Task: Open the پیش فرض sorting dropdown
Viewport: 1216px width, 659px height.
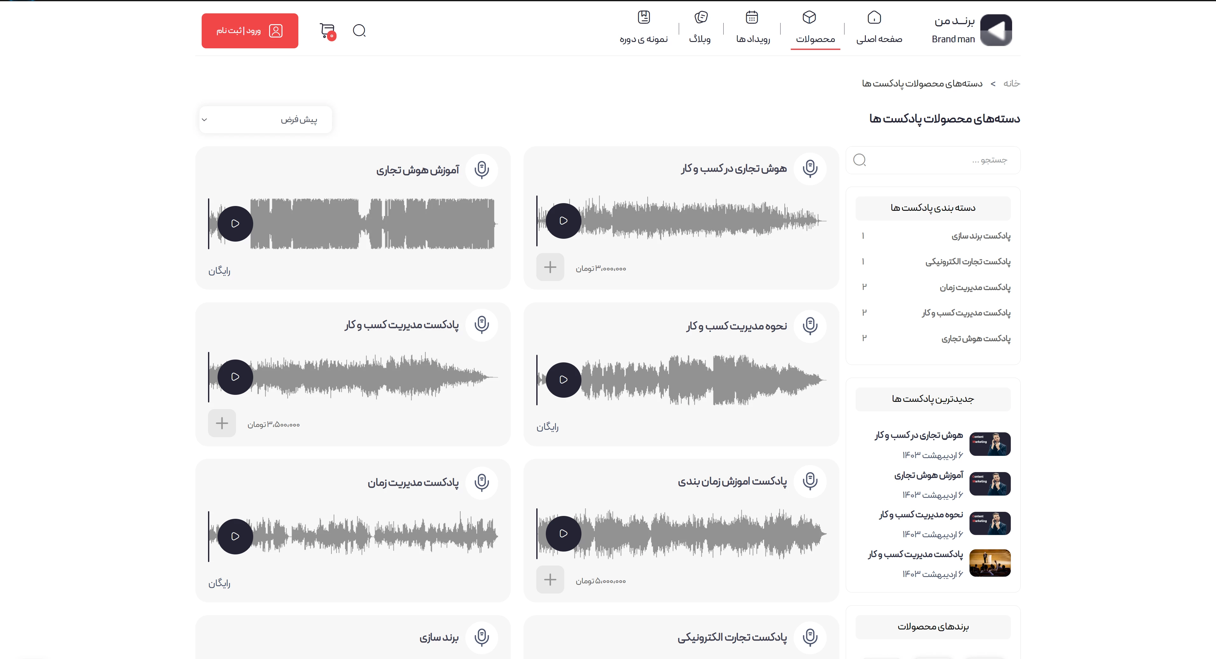Action: 266,120
